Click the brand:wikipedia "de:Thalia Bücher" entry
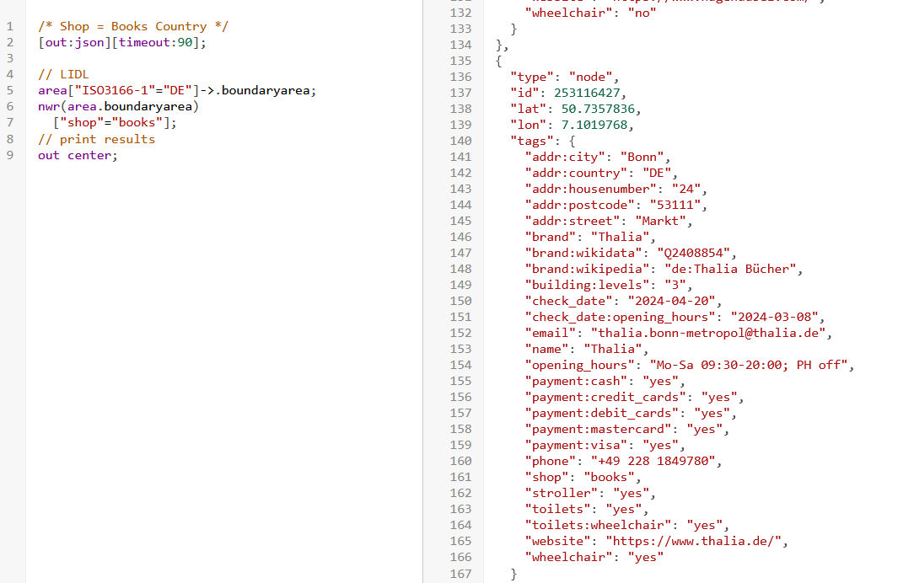 (x=664, y=269)
